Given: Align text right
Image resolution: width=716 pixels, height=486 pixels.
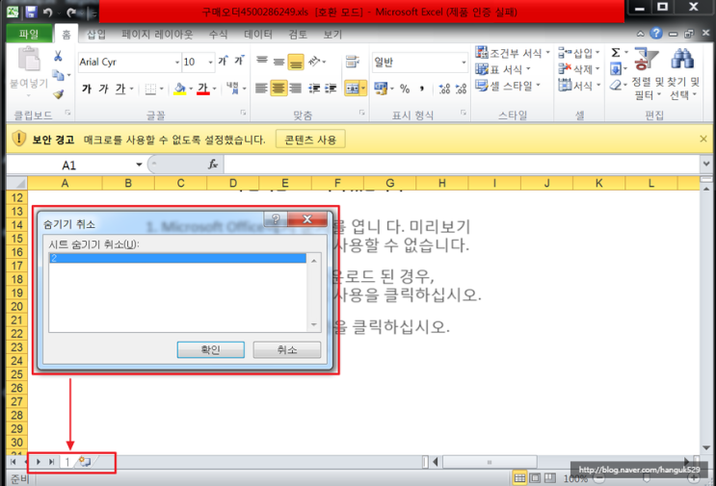Looking at the screenshot, I should coord(296,88).
